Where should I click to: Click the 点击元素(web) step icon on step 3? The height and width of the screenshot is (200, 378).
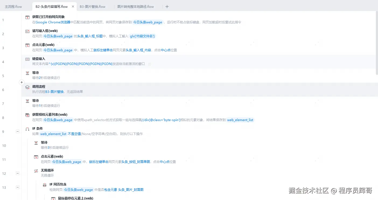pyautogui.click(x=27, y=45)
